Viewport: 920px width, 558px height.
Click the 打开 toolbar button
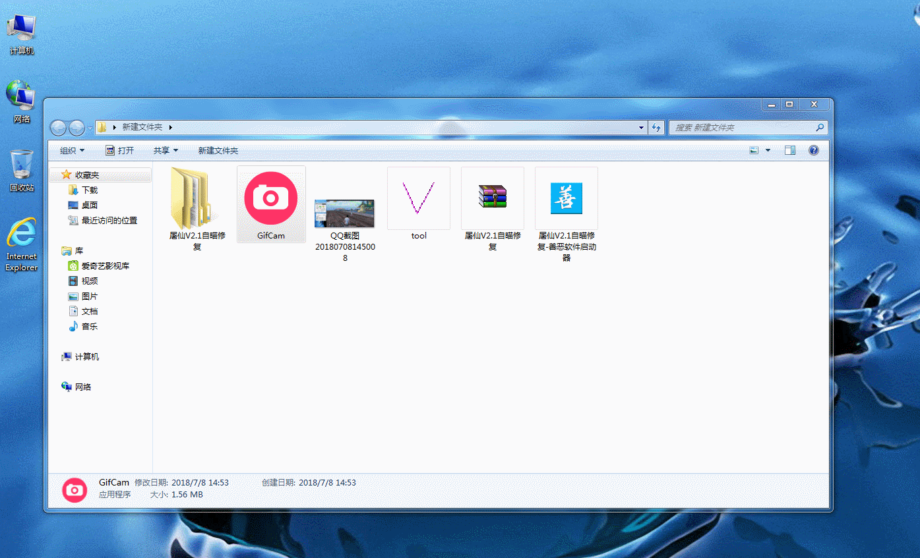click(119, 150)
